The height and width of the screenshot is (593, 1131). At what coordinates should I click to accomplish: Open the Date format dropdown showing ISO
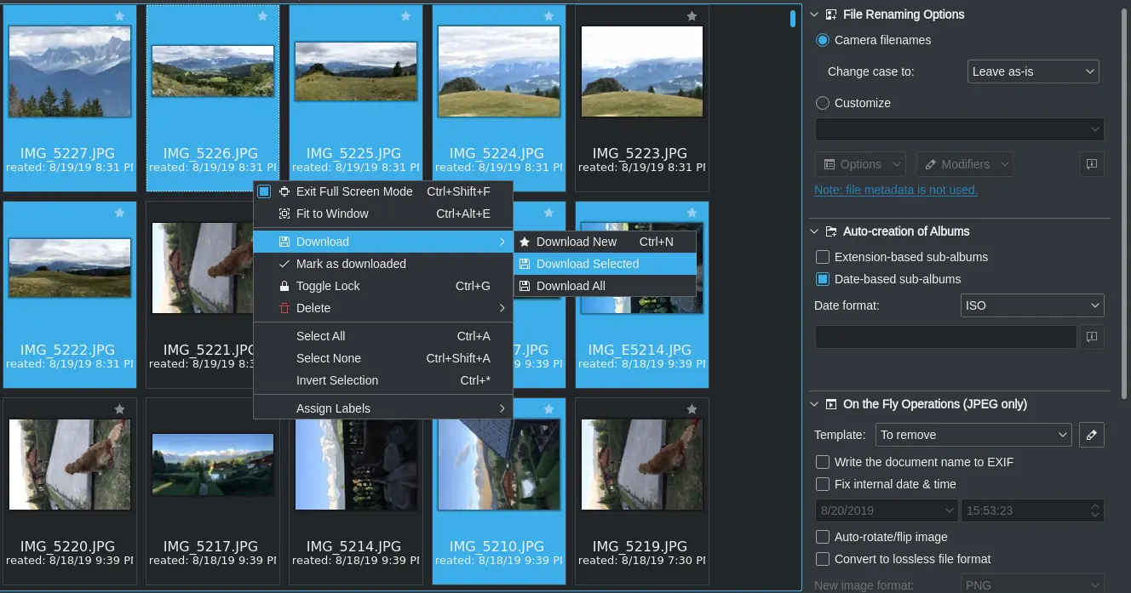pos(1032,305)
